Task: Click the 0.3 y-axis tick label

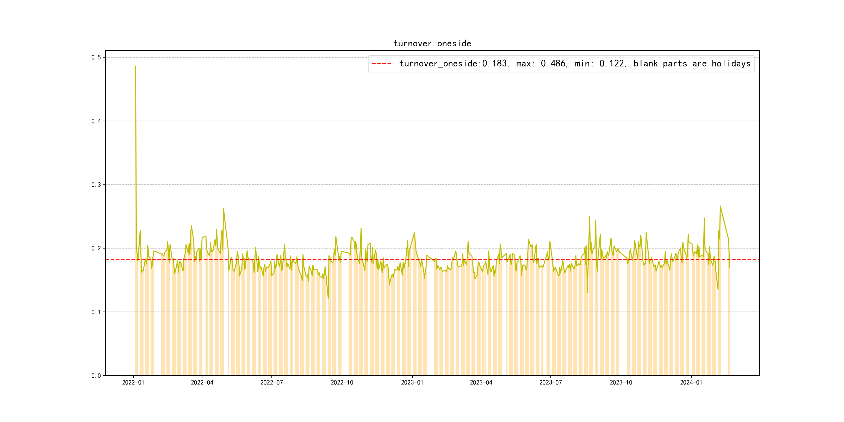Action: [96, 185]
